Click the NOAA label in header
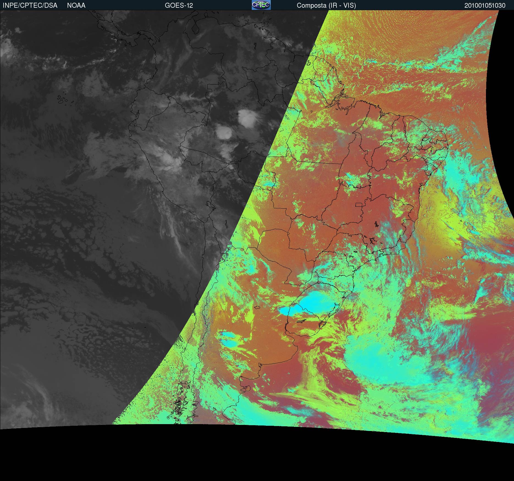514x481 pixels. coord(76,5)
